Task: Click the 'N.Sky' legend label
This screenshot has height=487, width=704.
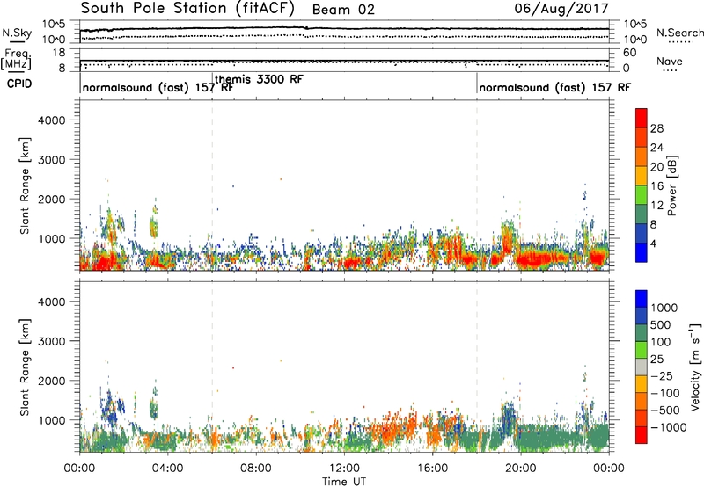Action: tap(17, 33)
